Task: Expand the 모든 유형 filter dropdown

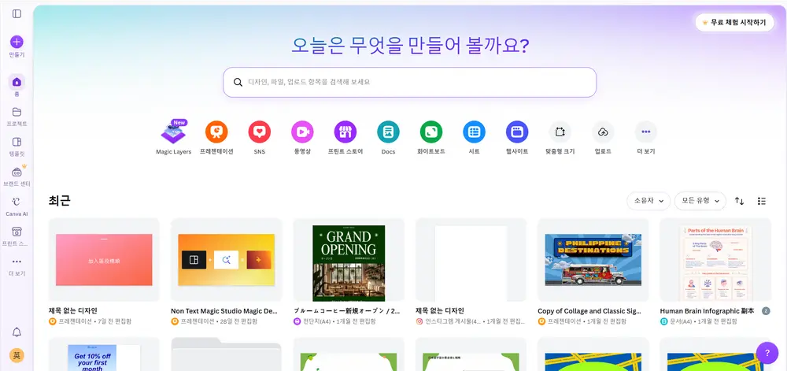Action: [x=700, y=201]
